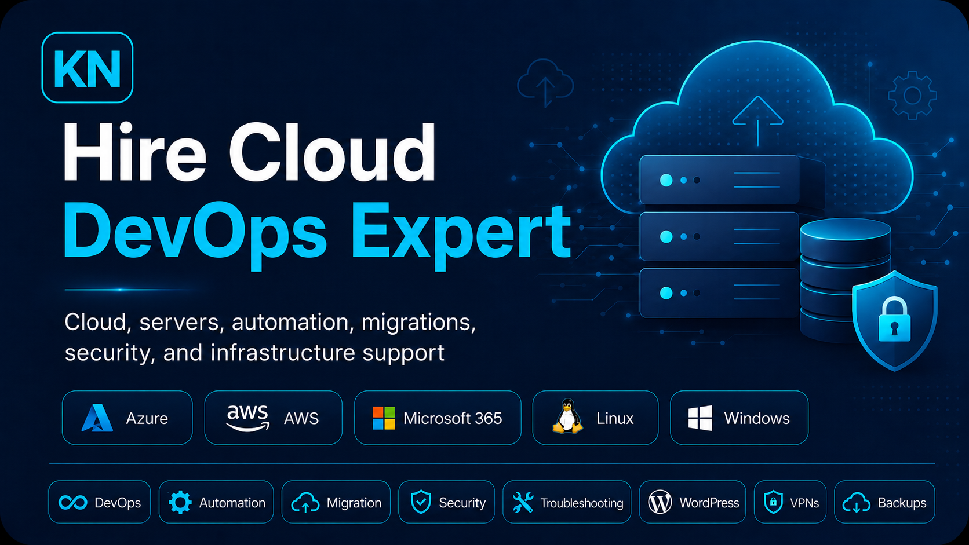Select the WordPress label text
The height and width of the screenshot is (545, 969).
pyautogui.click(x=709, y=503)
